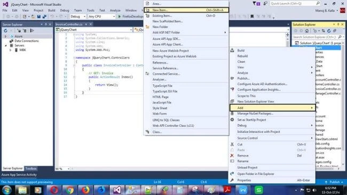
Task: Choose Existing Item from Add submenu
Action: (x=186, y=15)
